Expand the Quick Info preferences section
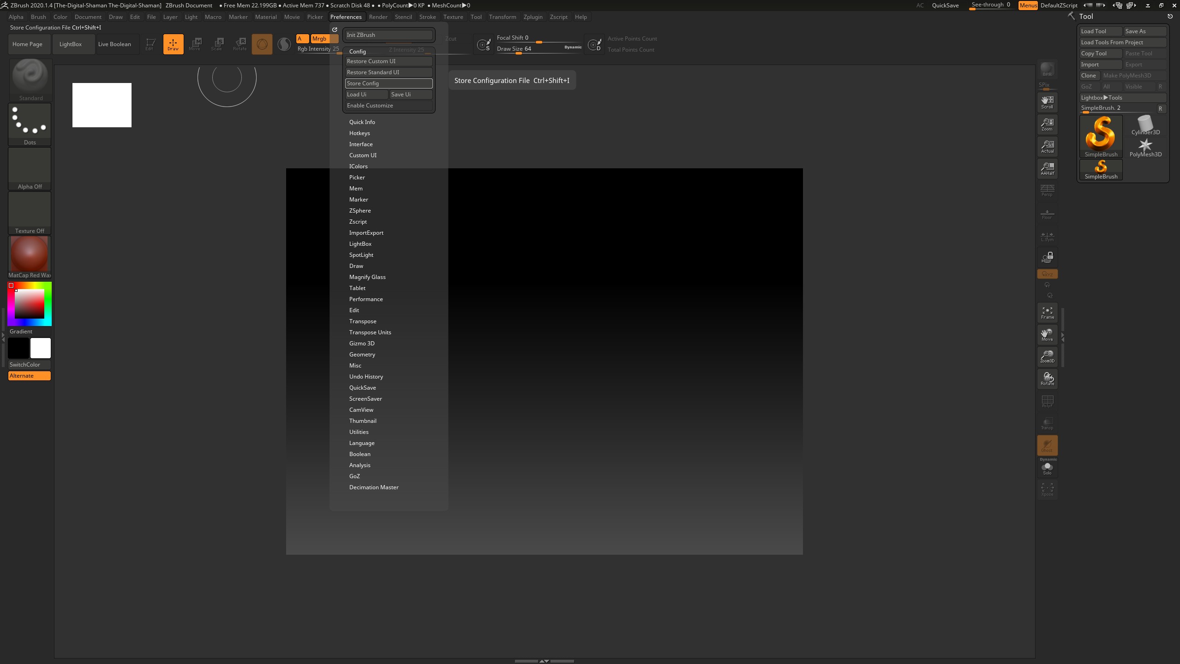 tap(363, 122)
